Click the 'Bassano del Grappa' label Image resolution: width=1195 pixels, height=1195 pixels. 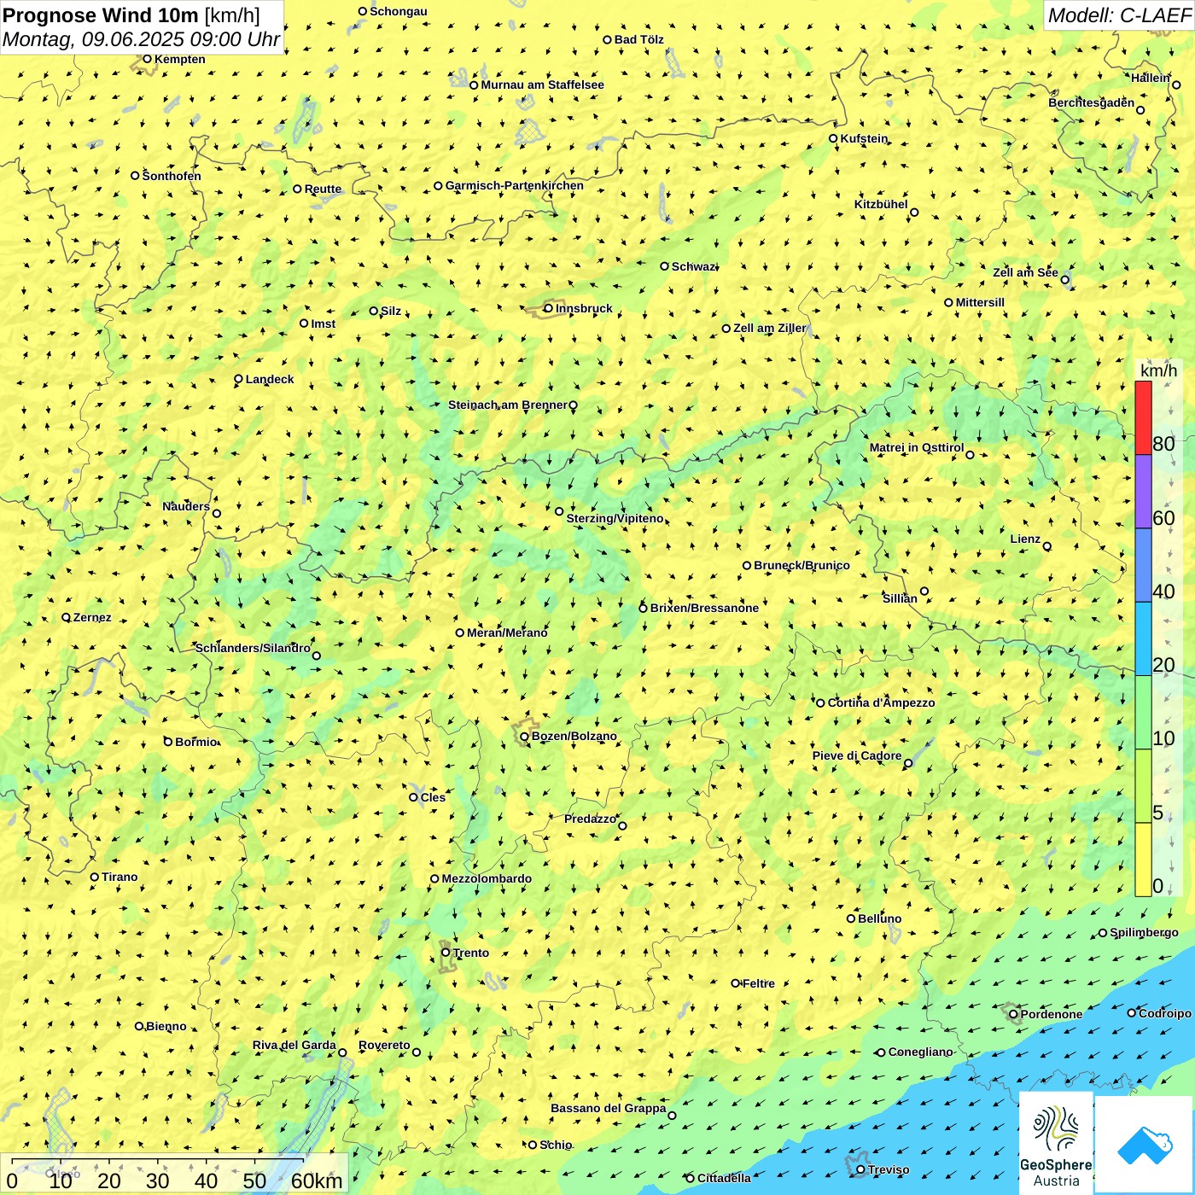[608, 1108]
